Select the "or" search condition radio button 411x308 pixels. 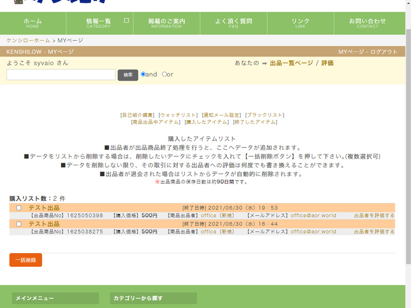pos(165,74)
